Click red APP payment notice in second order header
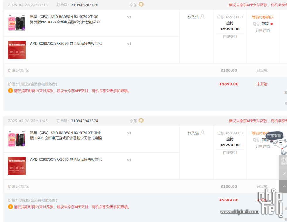The width and height of the screenshot is (287, 222). (258, 121)
